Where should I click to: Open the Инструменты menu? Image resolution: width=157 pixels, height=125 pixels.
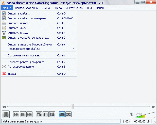point(74,8)
